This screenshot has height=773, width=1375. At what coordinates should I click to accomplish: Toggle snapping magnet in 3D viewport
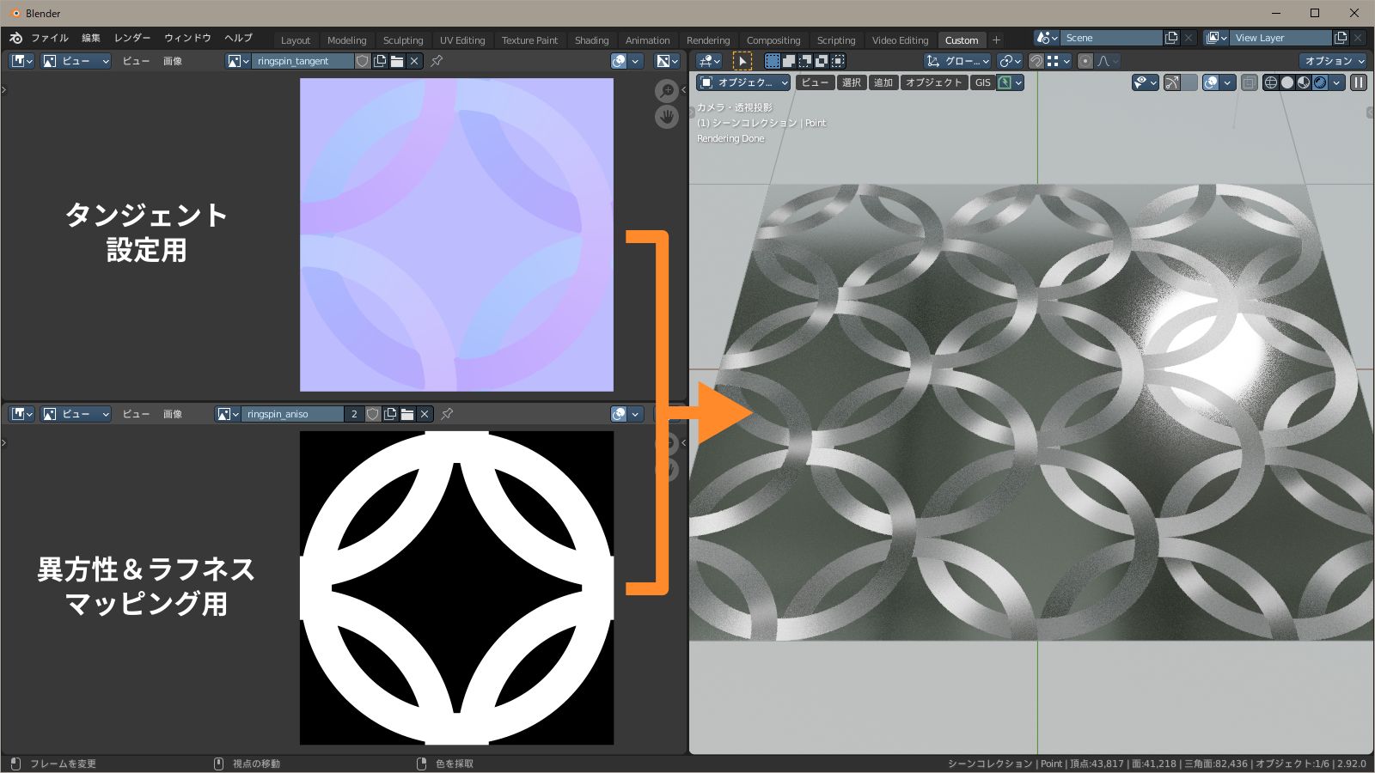1036,61
